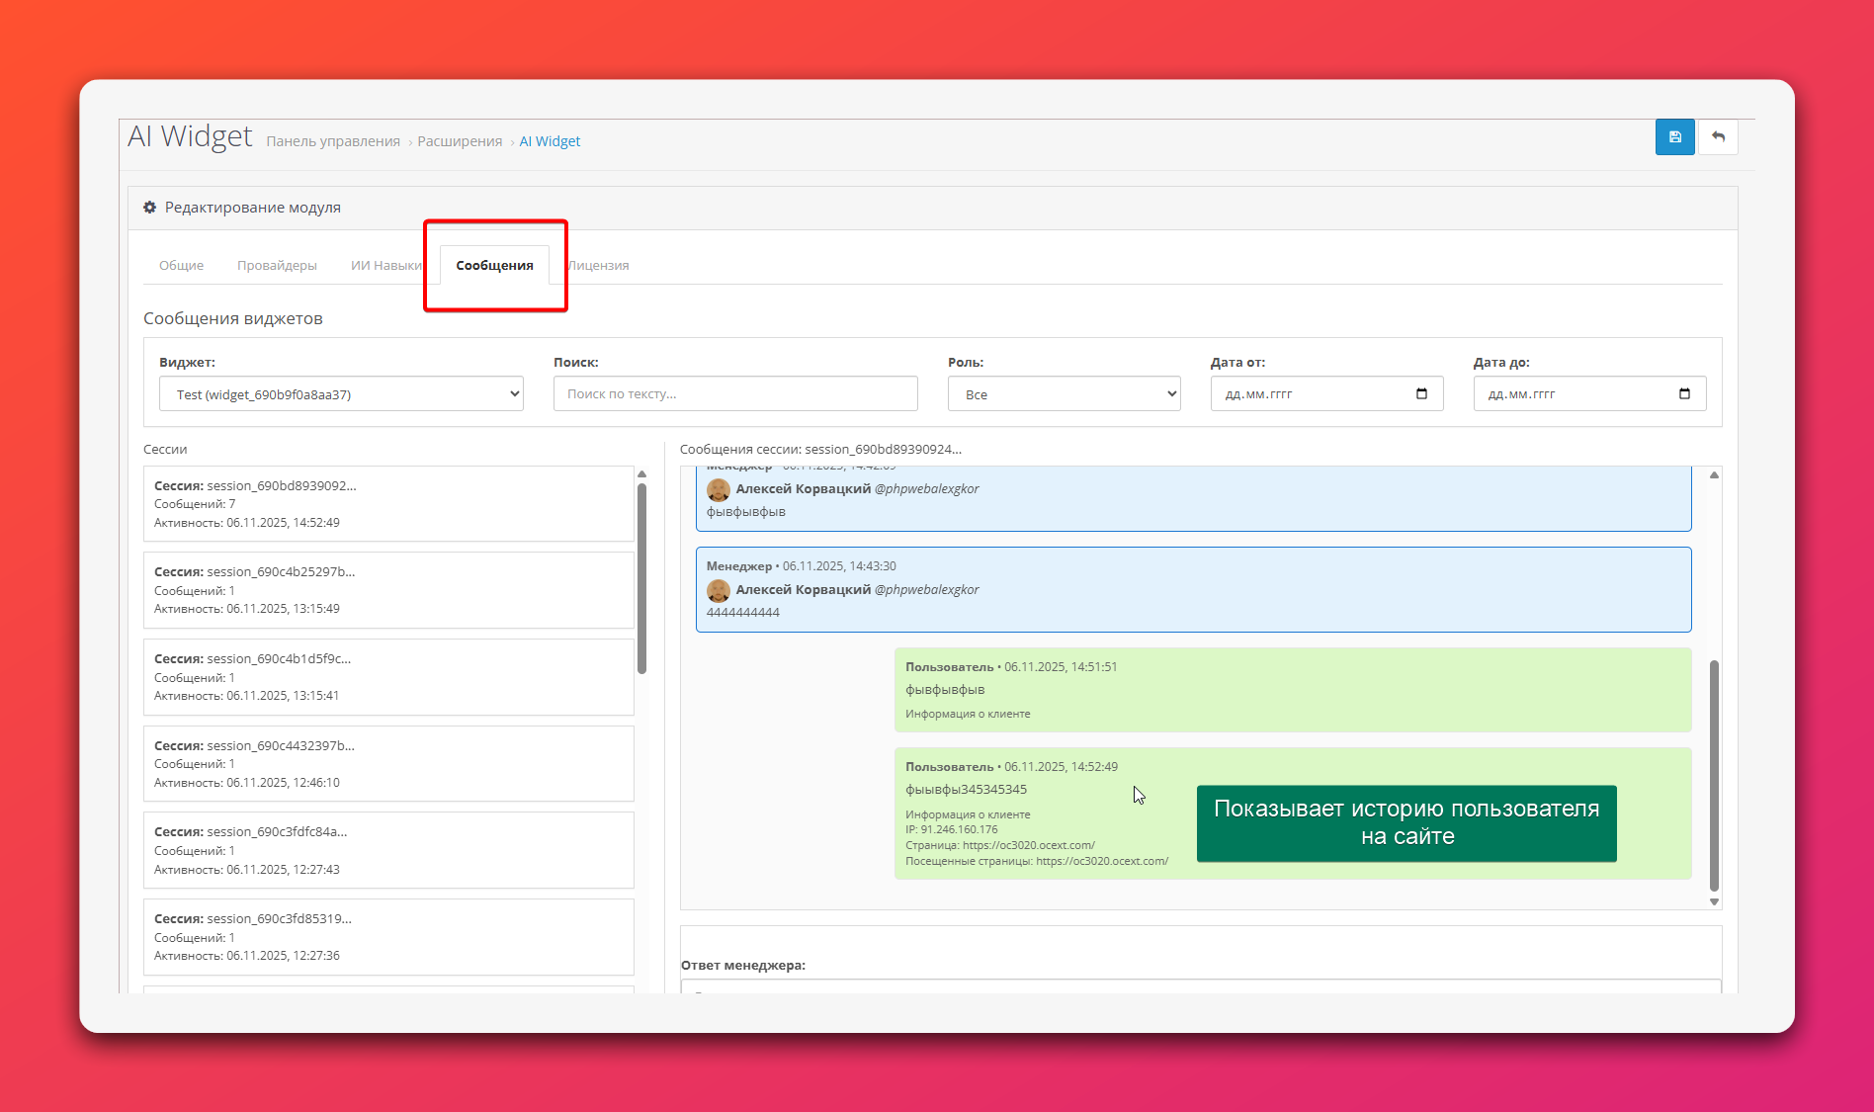Image resolution: width=1874 pixels, height=1112 pixels.
Task: Select session with 7 messages
Action: click(x=388, y=503)
